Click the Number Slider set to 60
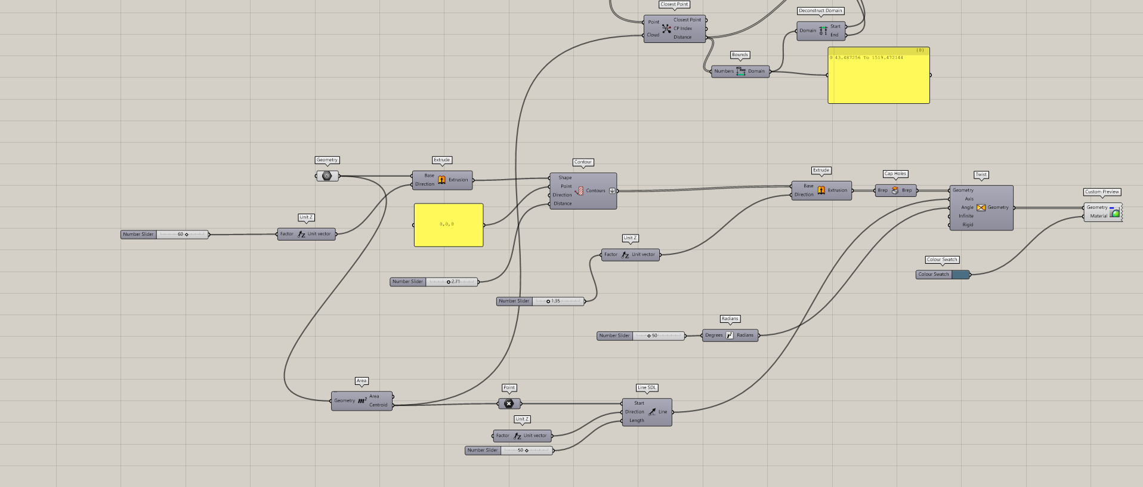1143x487 pixels. coord(165,235)
